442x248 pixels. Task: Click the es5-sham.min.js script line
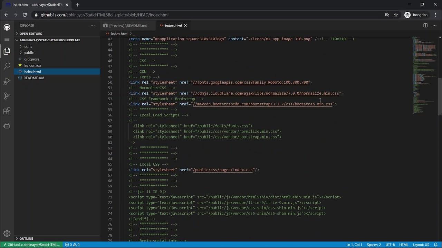(x=227, y=214)
